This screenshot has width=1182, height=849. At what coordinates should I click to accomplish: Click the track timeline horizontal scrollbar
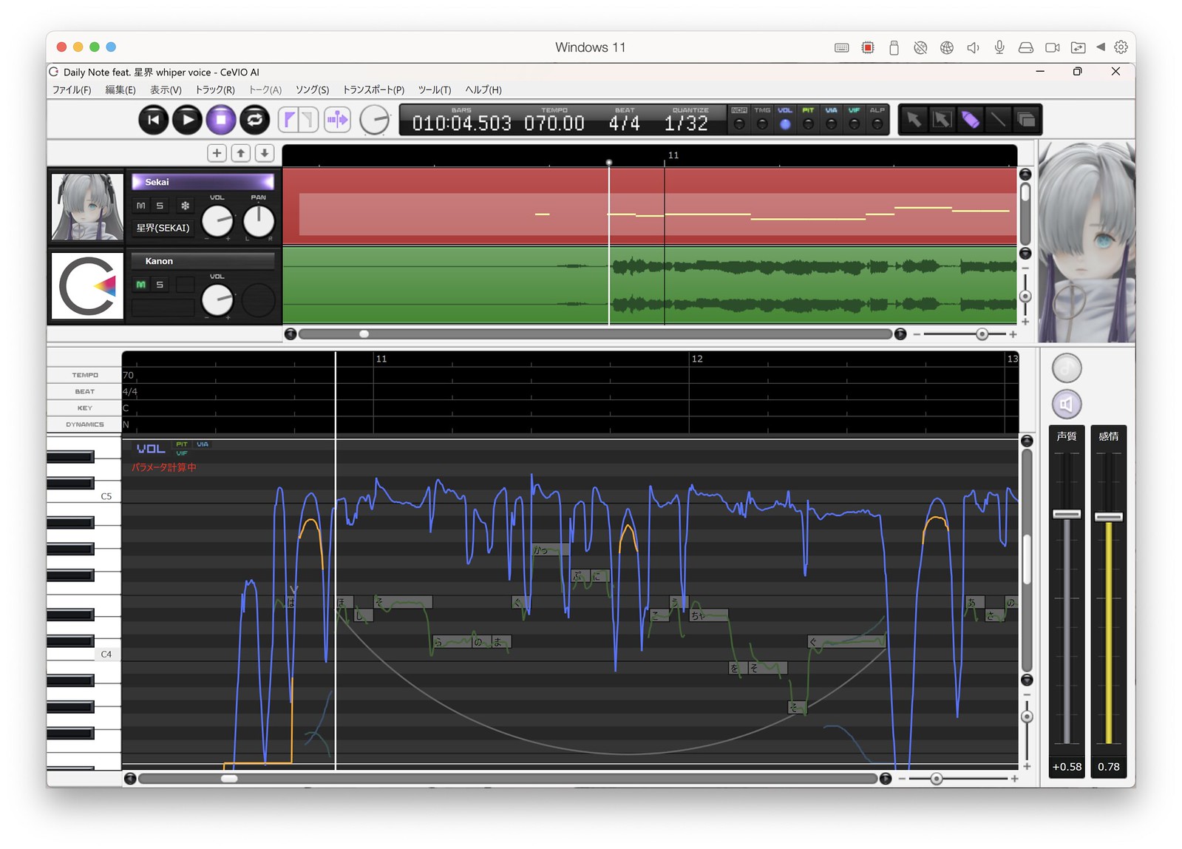(x=596, y=334)
